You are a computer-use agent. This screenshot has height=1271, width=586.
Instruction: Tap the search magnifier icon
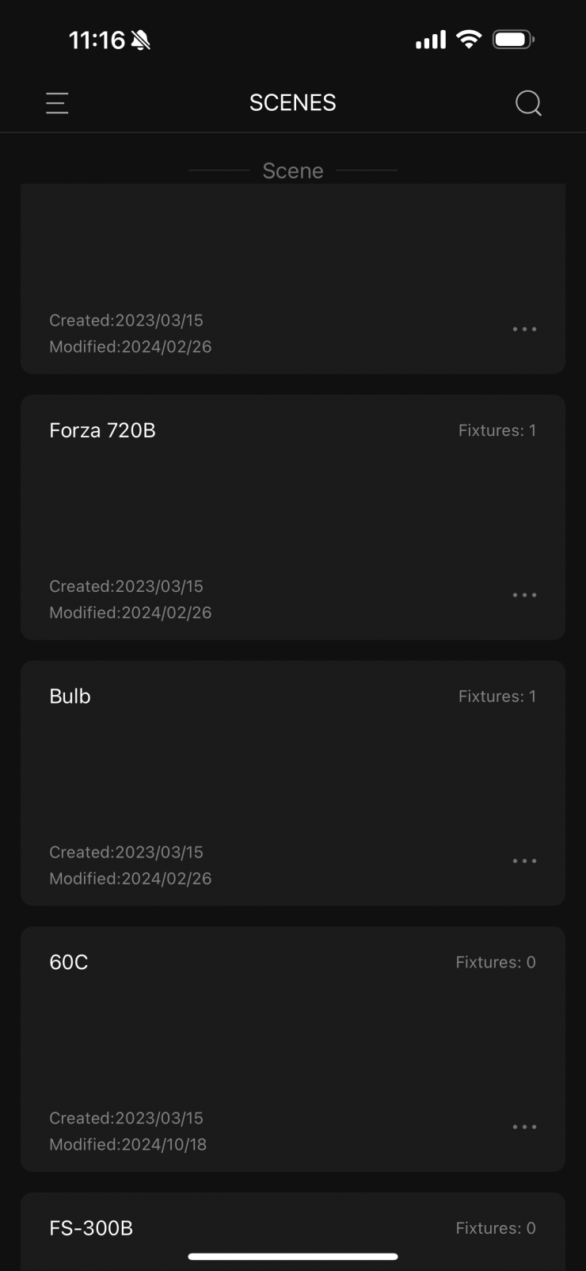coord(528,103)
